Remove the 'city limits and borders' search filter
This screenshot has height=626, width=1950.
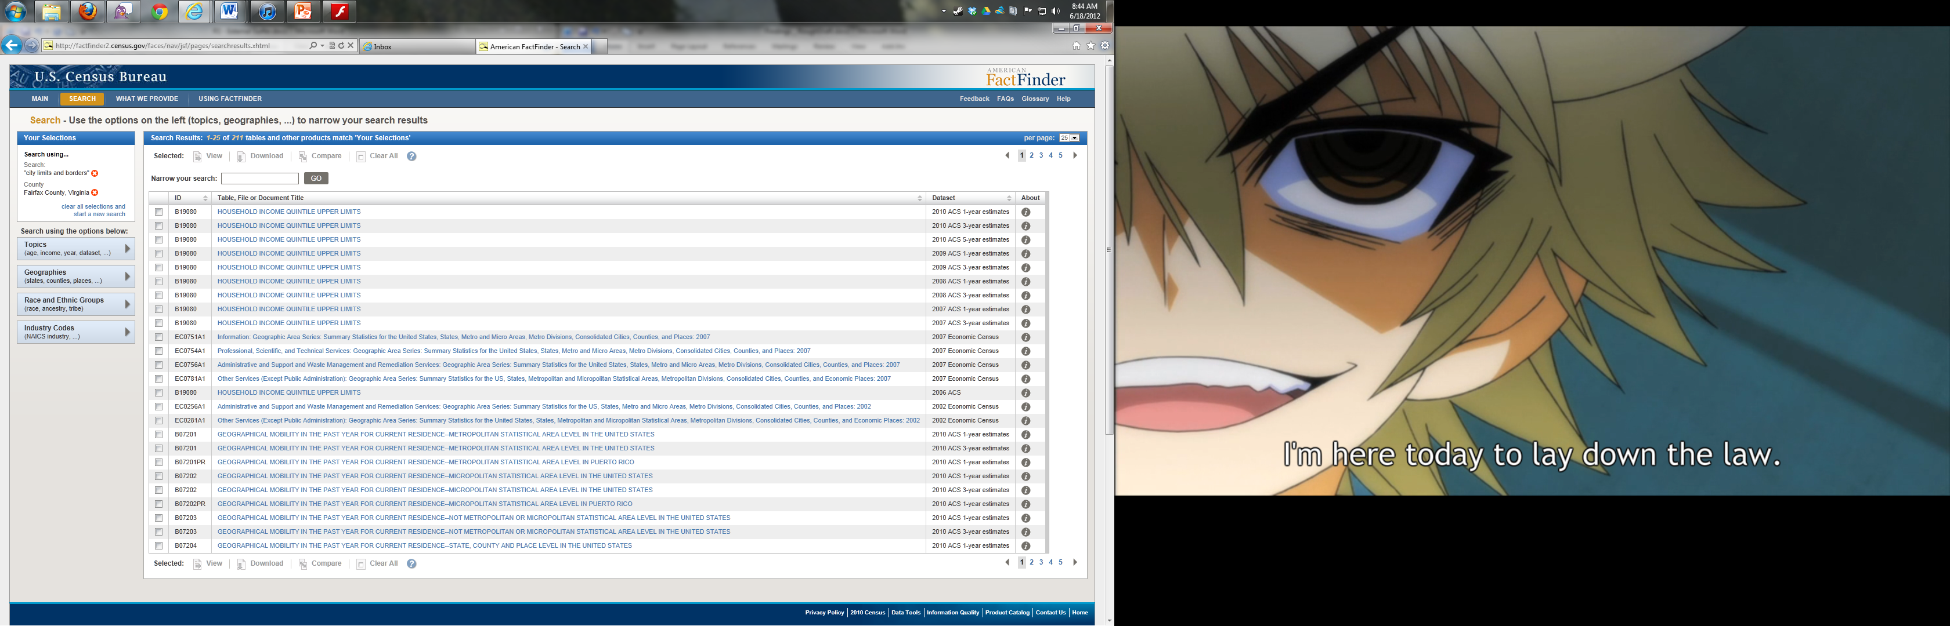coord(95,174)
